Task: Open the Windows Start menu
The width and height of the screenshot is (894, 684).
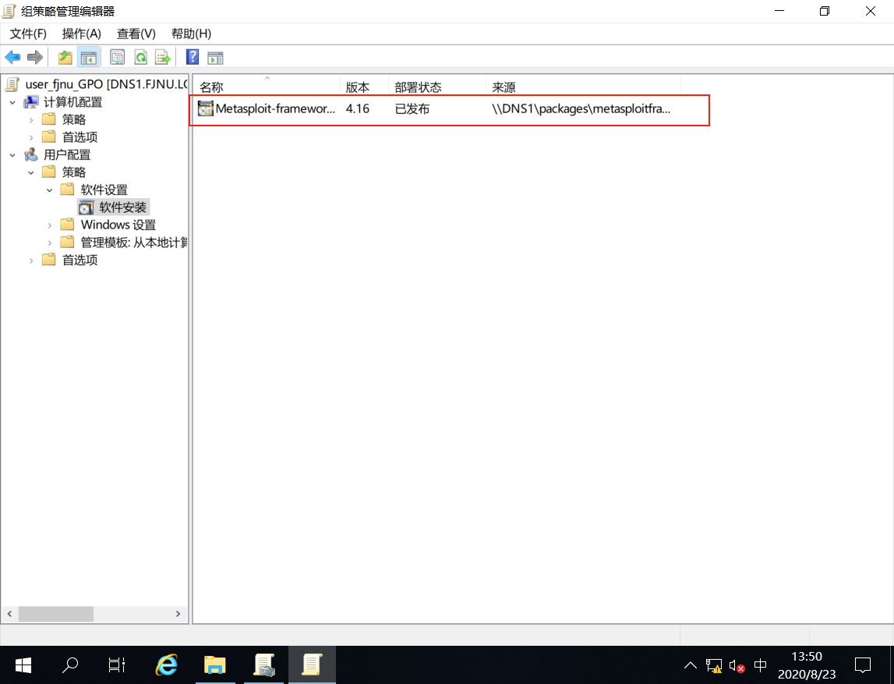Action: 23,665
